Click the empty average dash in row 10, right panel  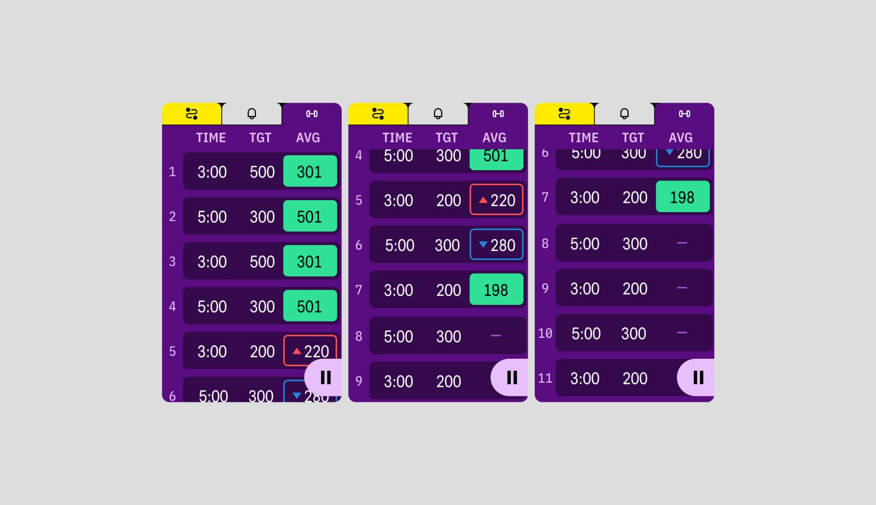tap(682, 333)
